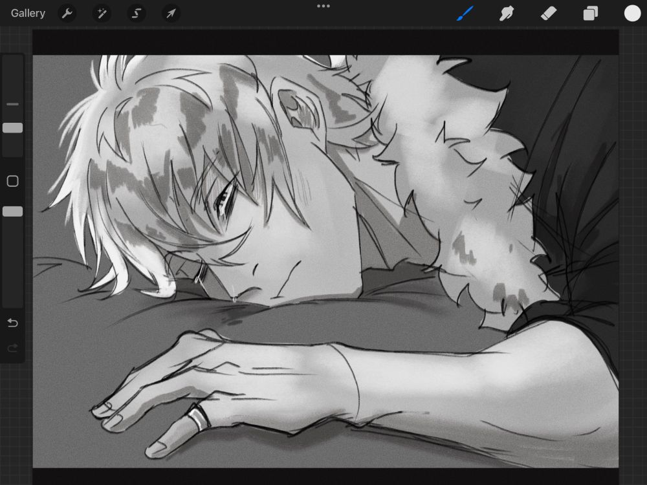Select the Eraser tool
This screenshot has height=485, width=647.
click(x=549, y=13)
